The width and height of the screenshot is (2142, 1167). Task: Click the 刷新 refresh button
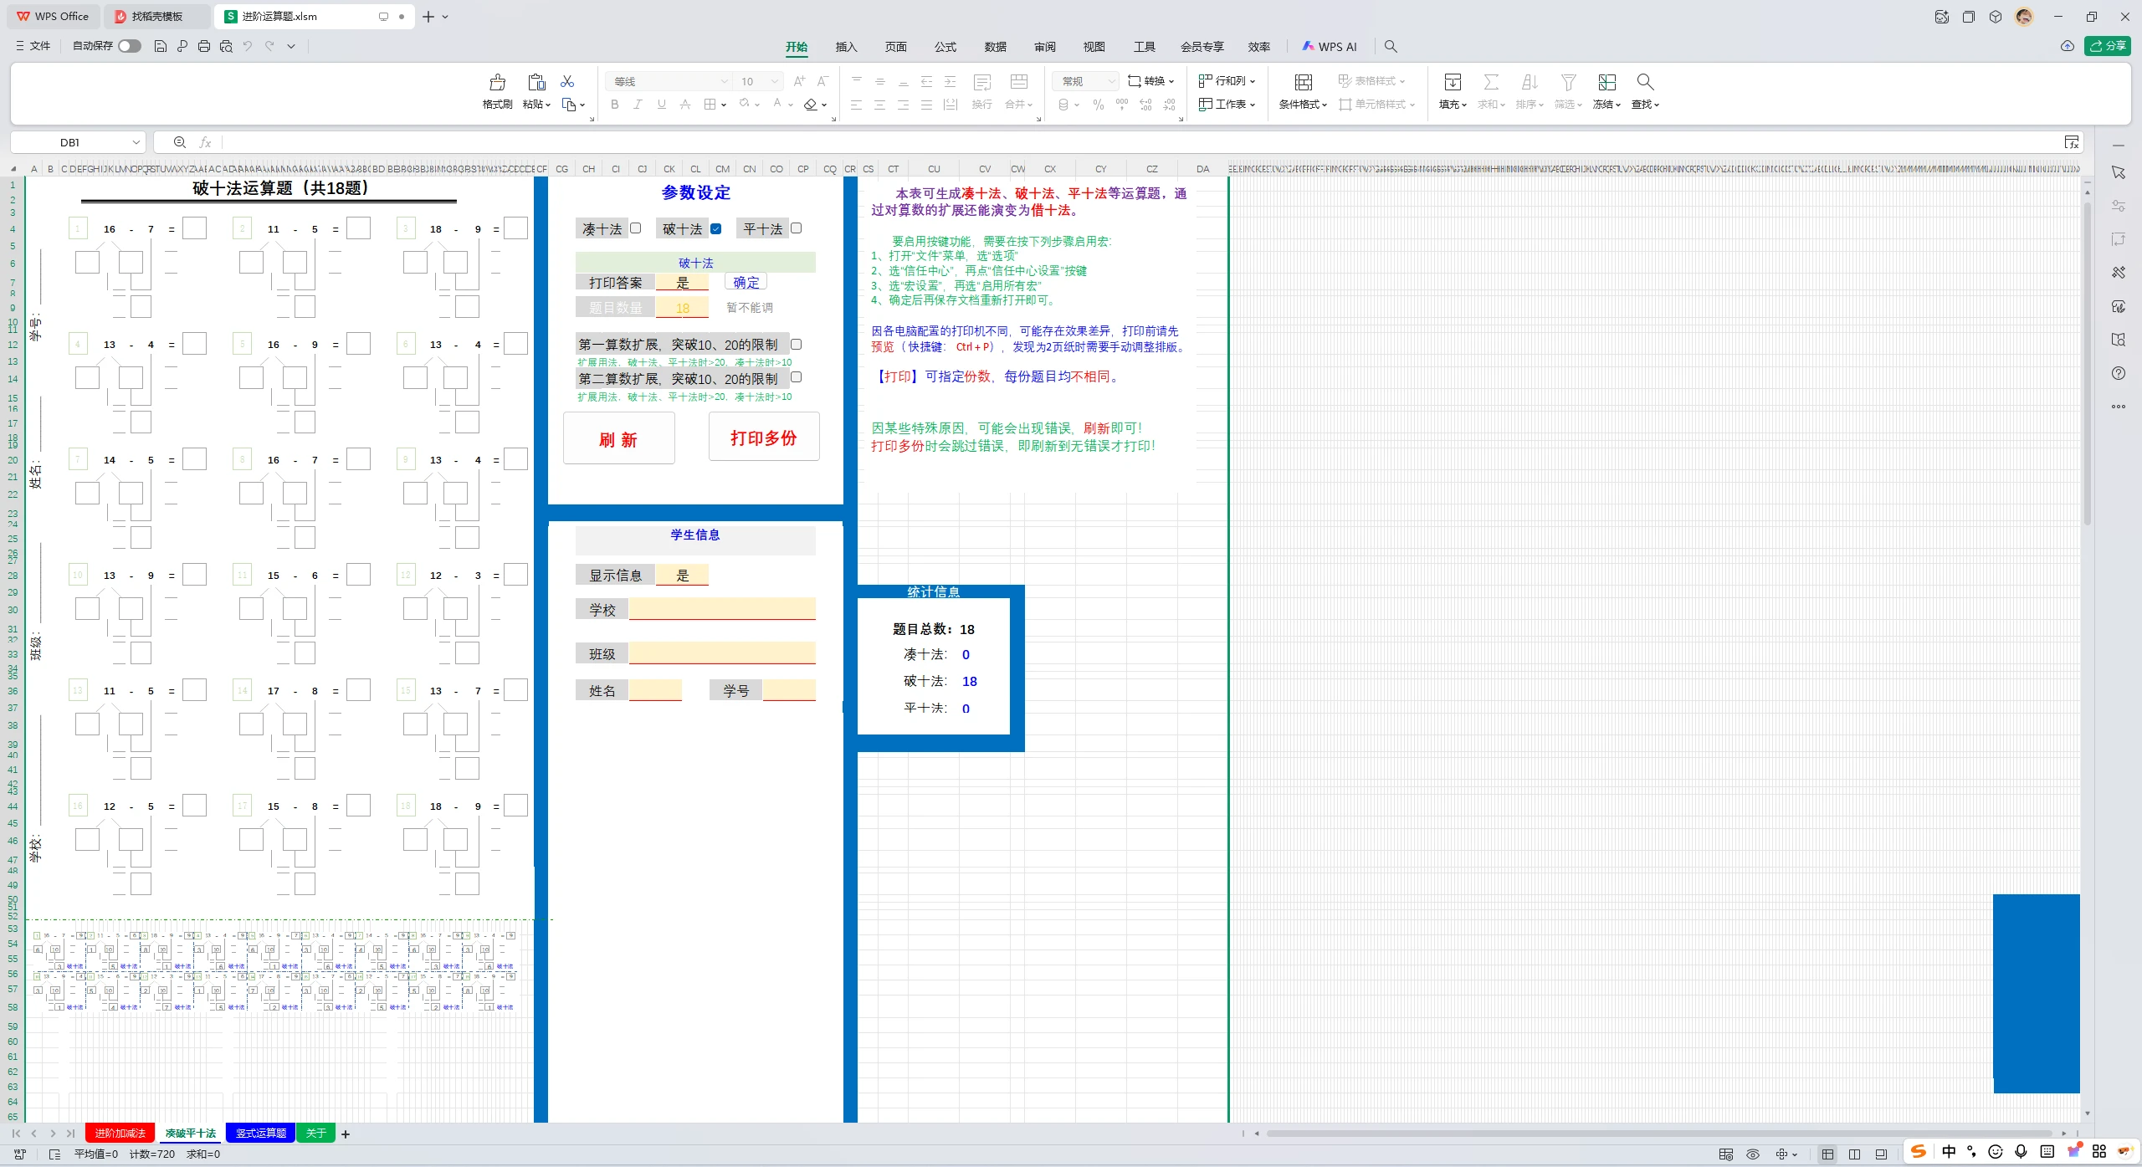(x=618, y=438)
